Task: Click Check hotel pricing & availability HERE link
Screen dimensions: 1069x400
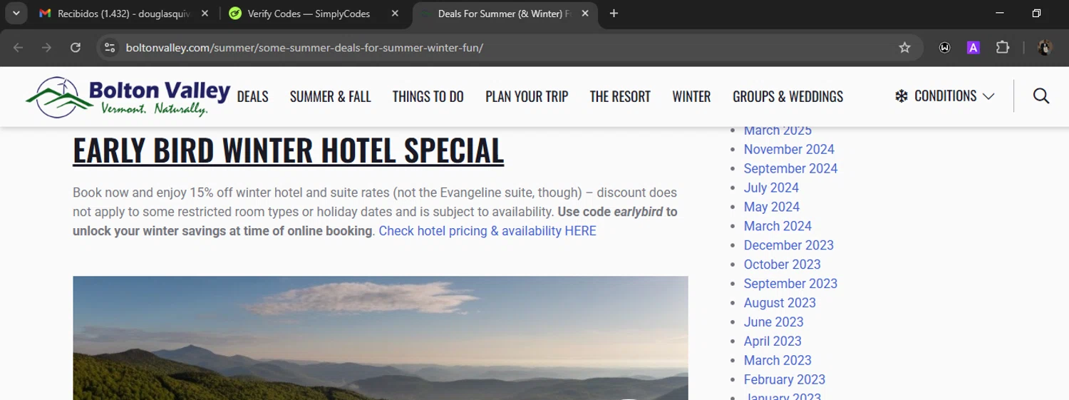Action: 487,231
